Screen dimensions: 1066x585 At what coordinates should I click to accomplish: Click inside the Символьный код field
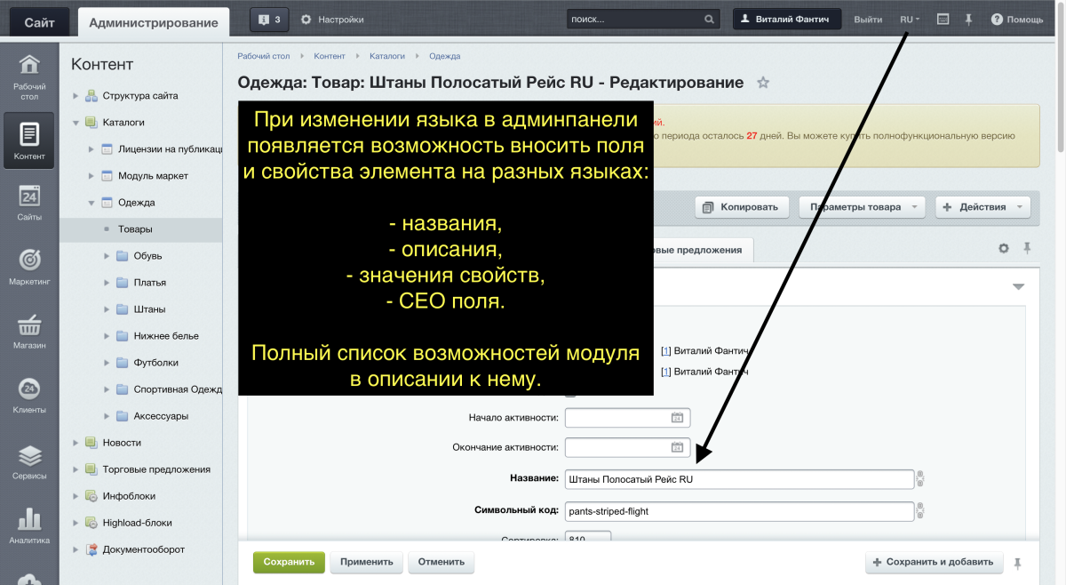[737, 511]
